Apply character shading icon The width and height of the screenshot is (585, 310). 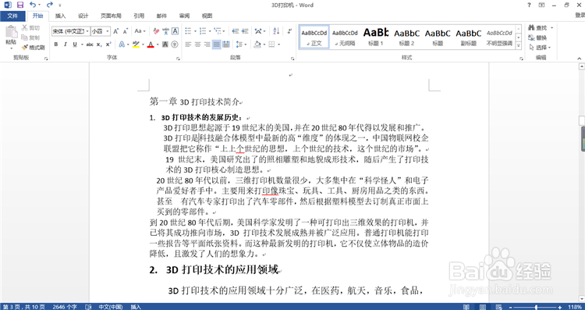[165, 45]
